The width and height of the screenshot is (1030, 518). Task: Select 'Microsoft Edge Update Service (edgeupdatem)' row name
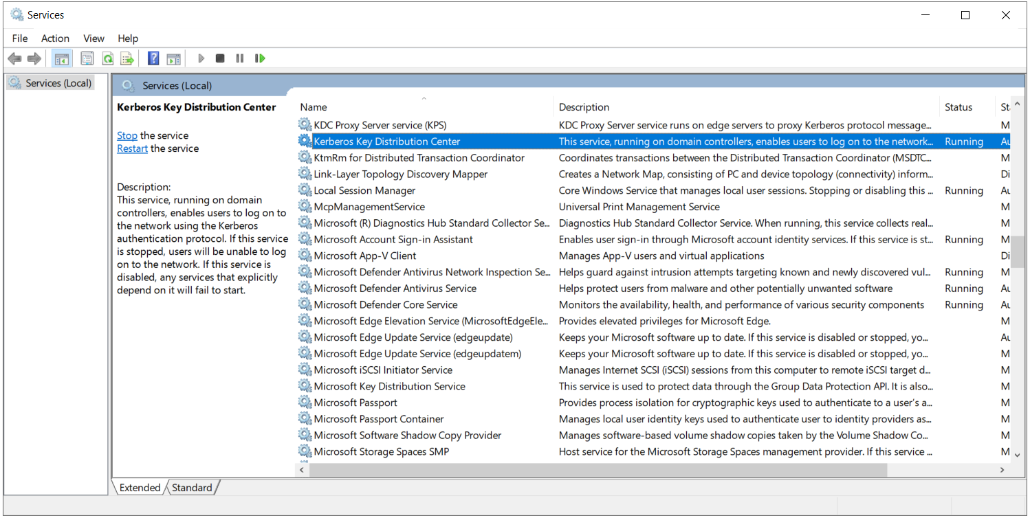tap(417, 354)
